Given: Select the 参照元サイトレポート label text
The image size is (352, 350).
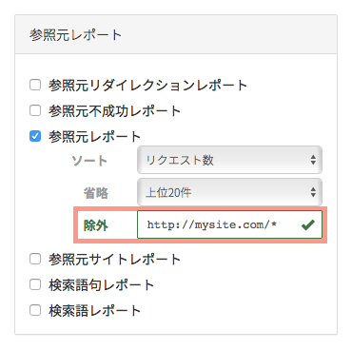Looking at the screenshot, I should (114, 259).
